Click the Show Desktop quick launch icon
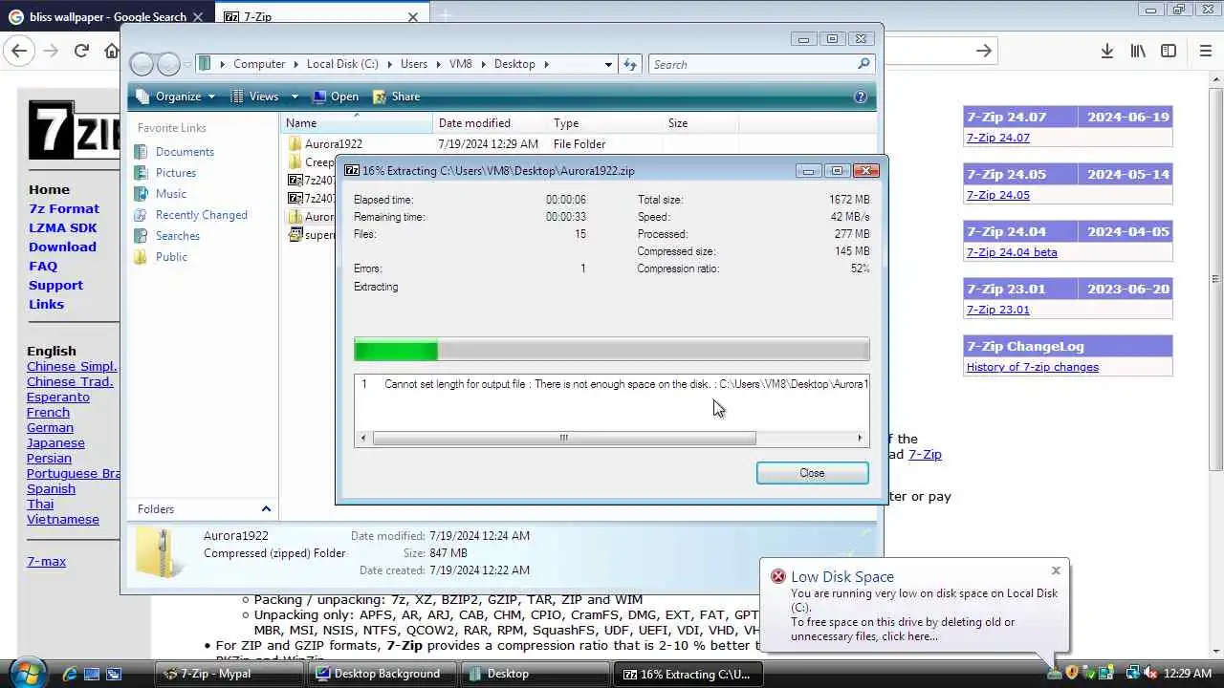1224x688 pixels. (x=92, y=674)
